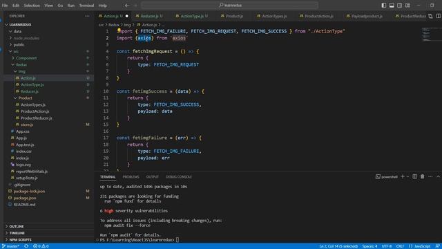
Task: Open Reducer.js in the explorer tree
Action: coord(30,91)
